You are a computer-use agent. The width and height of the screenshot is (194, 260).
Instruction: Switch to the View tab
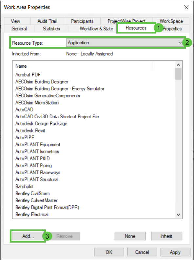[x=15, y=21]
